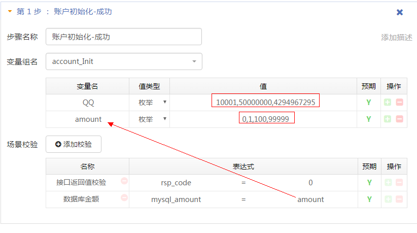Click 变量名 column header

[x=87, y=86]
